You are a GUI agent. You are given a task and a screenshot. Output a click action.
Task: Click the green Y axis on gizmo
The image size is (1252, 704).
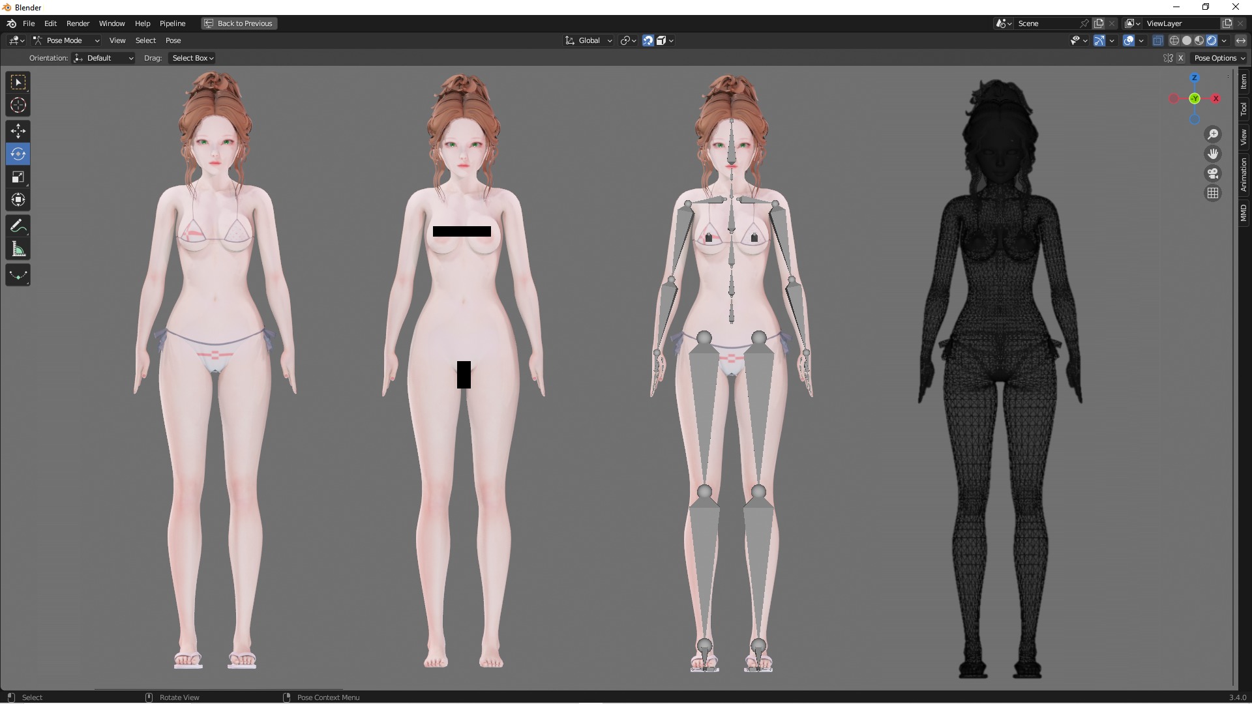coord(1195,98)
